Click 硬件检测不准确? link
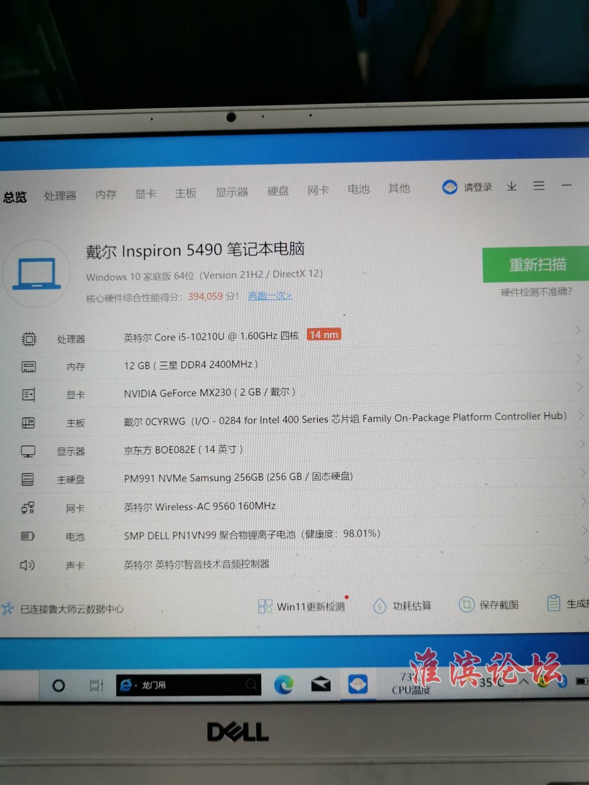The image size is (589, 785). 536,292
